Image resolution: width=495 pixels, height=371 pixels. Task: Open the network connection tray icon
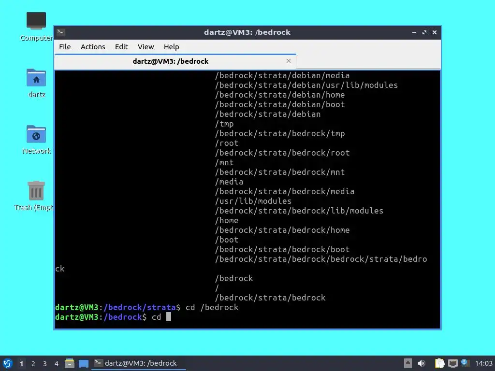point(452,363)
